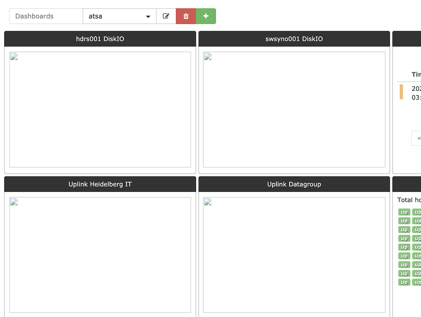421x317 pixels.
Task: Click the first green up host badge
Action: tap(405, 212)
